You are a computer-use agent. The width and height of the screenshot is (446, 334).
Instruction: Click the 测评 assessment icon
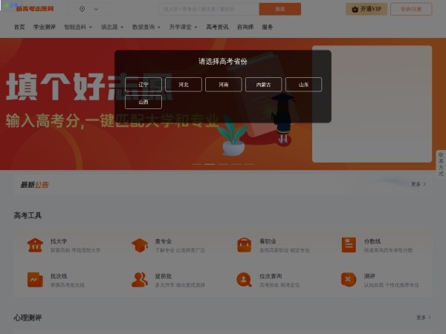point(349,280)
